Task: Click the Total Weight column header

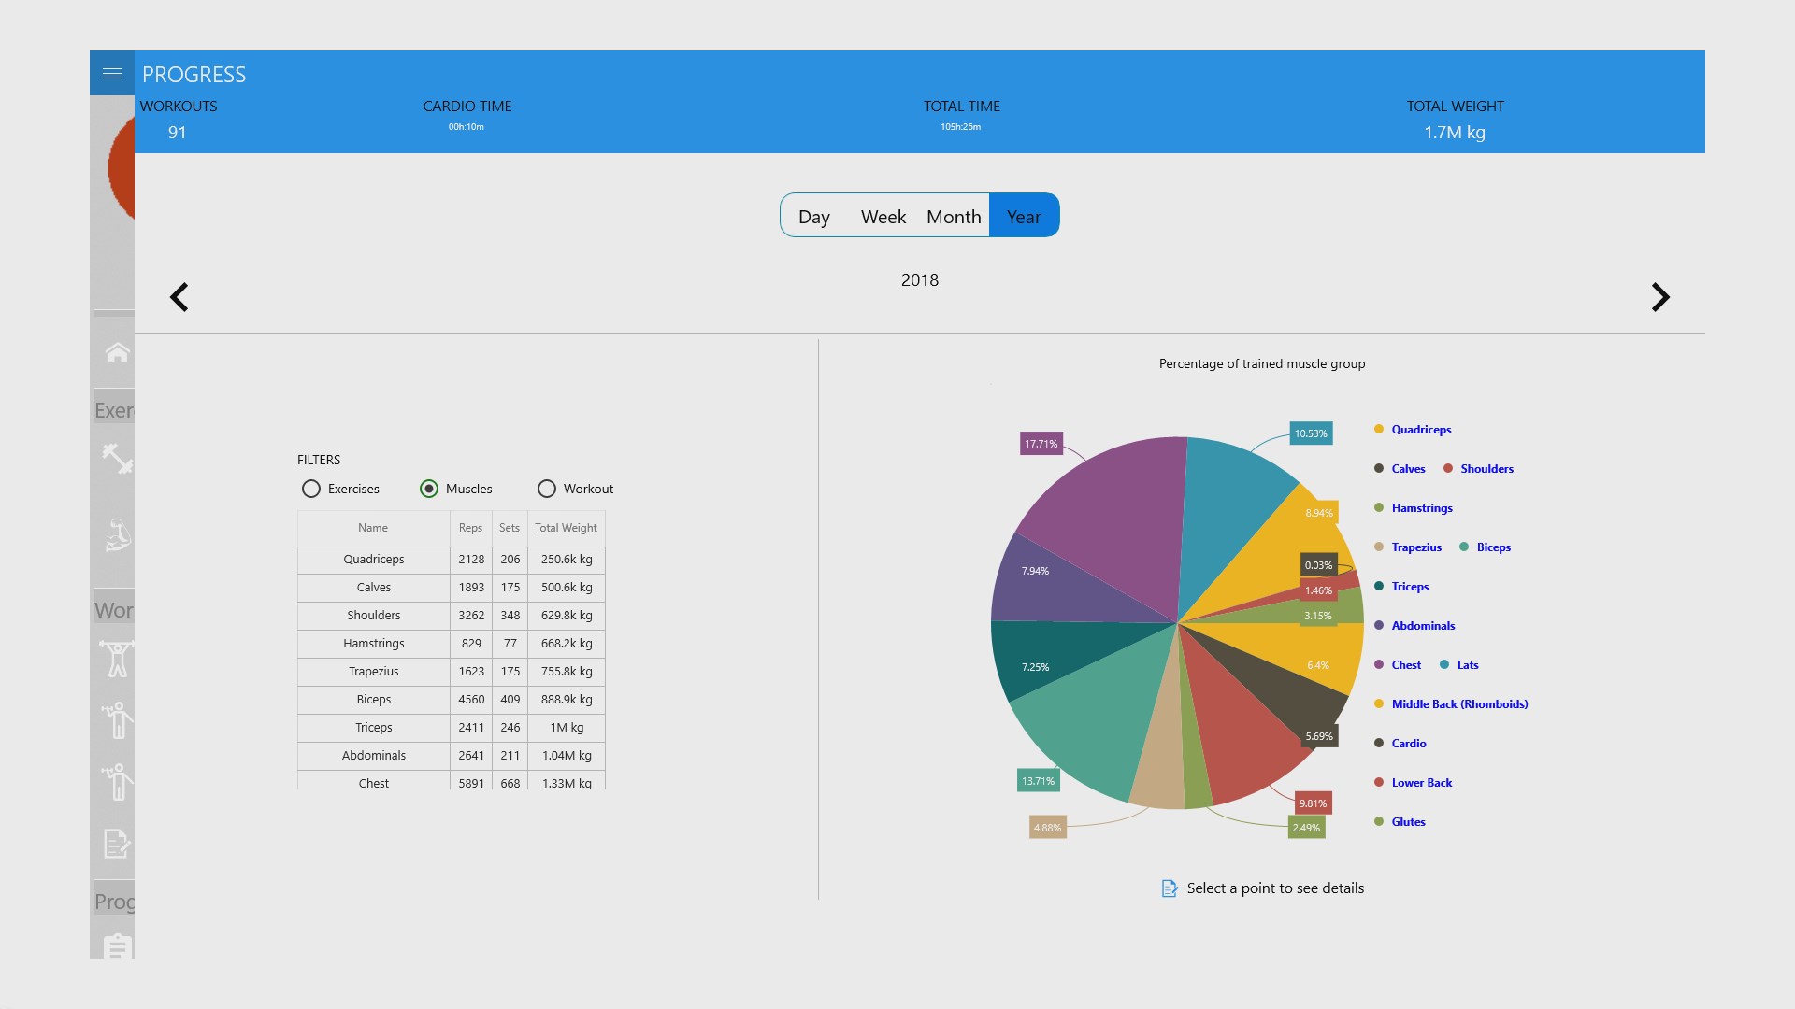Action: (x=566, y=528)
